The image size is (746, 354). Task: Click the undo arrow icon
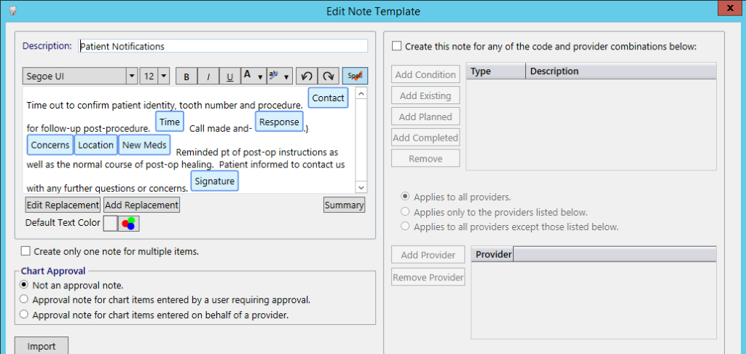tap(307, 76)
